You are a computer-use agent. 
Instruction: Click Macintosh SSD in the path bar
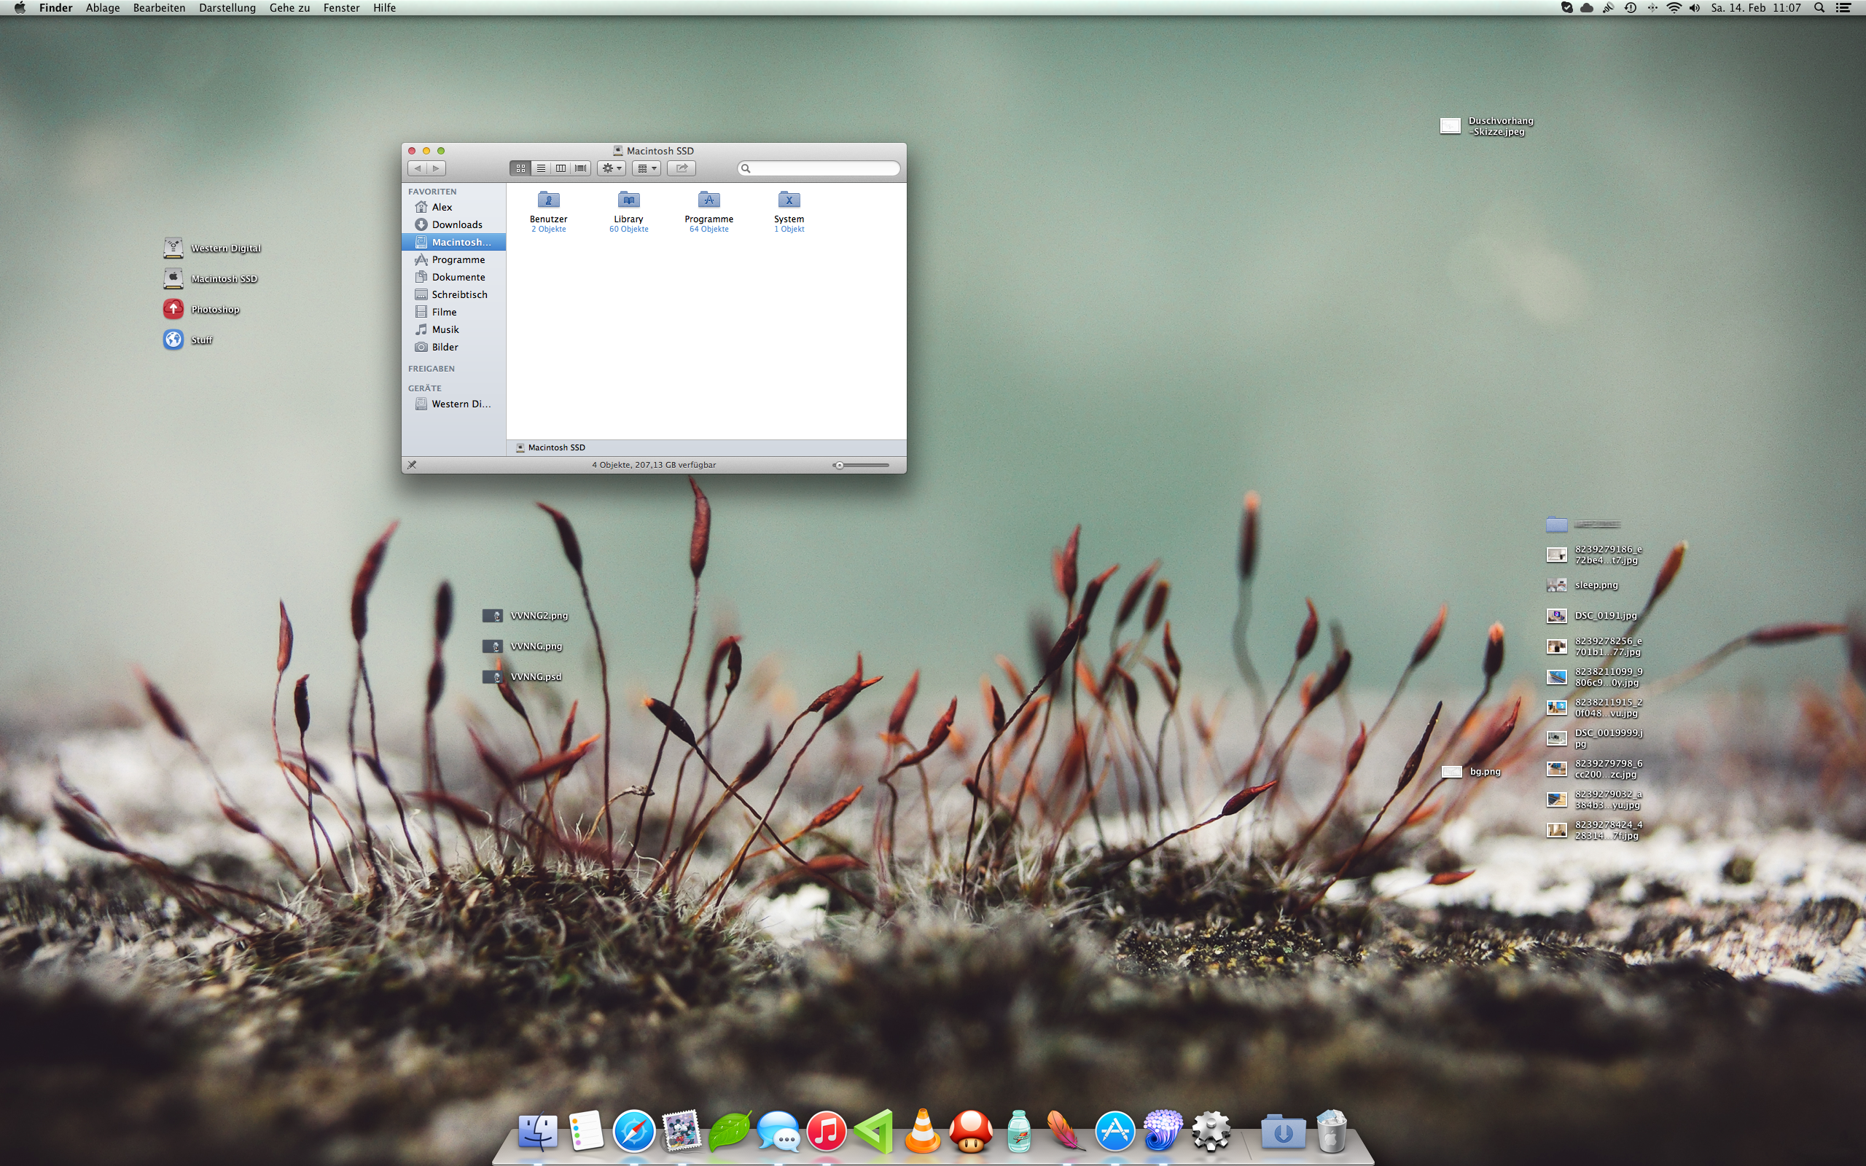[550, 447]
